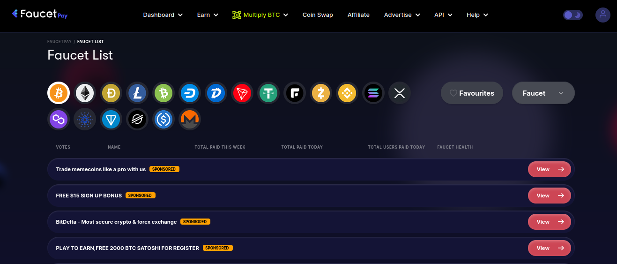This screenshot has height=264, width=617.
Task: Open the API dropdown menu
Action: [443, 15]
